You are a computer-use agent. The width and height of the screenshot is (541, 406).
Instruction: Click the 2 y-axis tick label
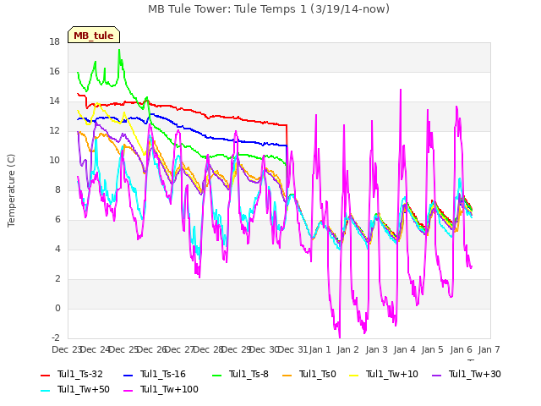(x=57, y=279)
